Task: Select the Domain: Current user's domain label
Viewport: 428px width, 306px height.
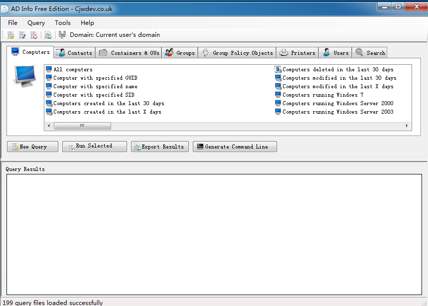Action: (115, 35)
